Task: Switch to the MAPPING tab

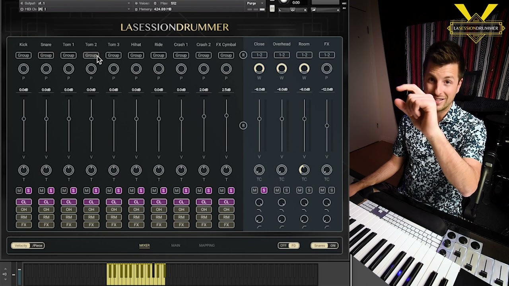Action: pos(207,245)
